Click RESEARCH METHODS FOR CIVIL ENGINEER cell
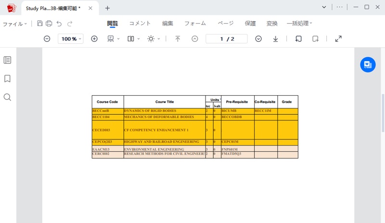 pyautogui.click(x=164, y=154)
